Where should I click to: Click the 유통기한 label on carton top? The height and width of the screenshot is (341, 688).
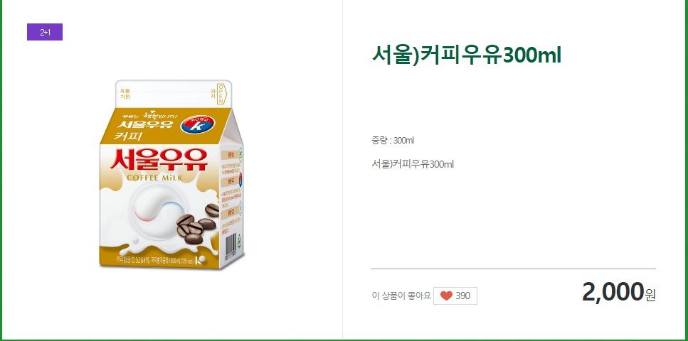(x=125, y=93)
